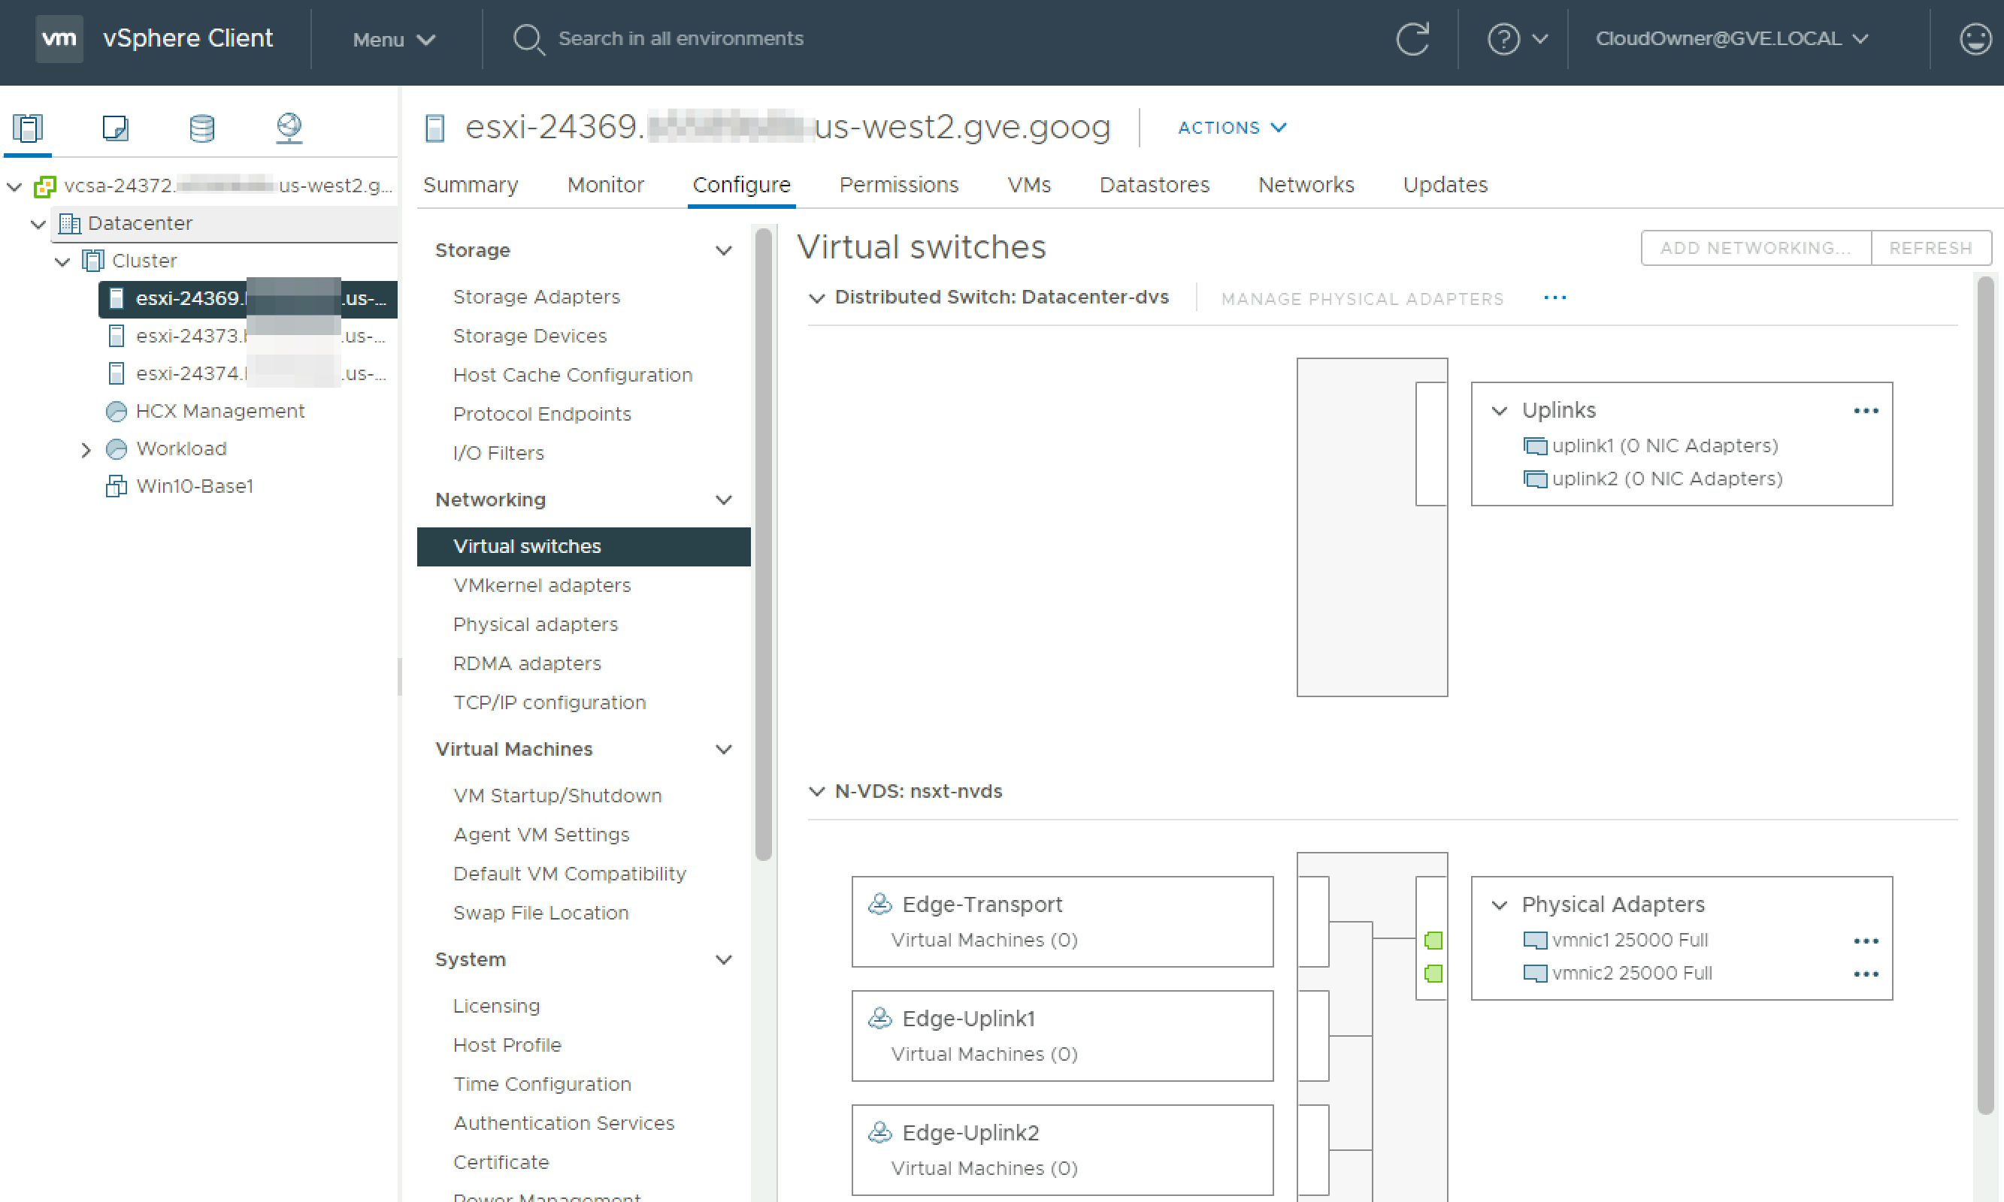The image size is (2004, 1202).
Task: Switch to VMs and Templates view icon
Action: [x=115, y=128]
